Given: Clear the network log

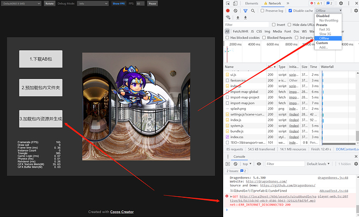Looking at the screenshot, I should pyautogui.click(x=235, y=10).
